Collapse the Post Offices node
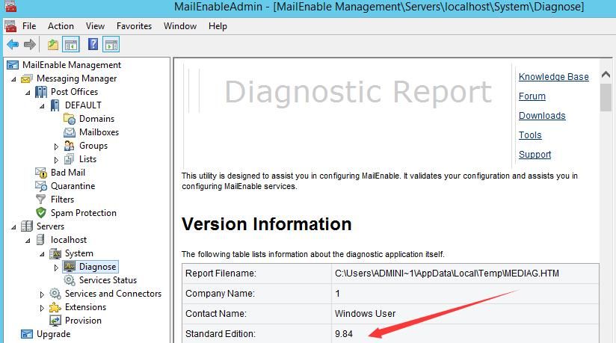Image resolution: width=616 pixels, height=343 pixels. 28,93
